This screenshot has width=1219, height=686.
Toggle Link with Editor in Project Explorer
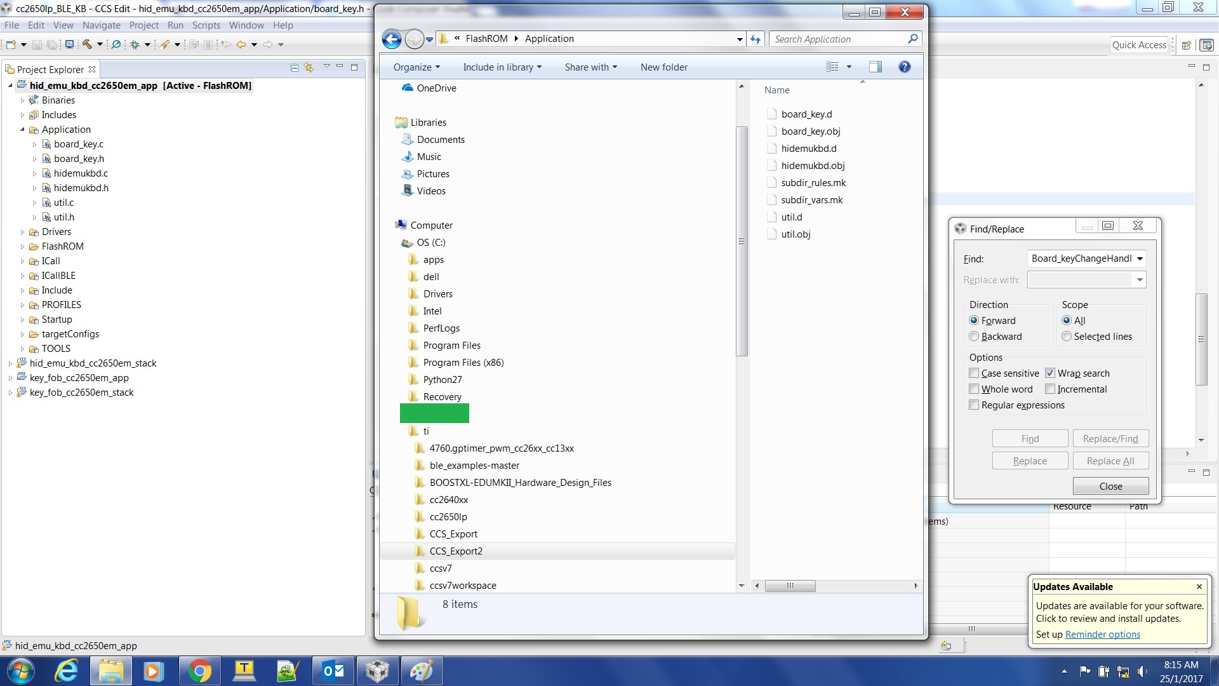(309, 67)
